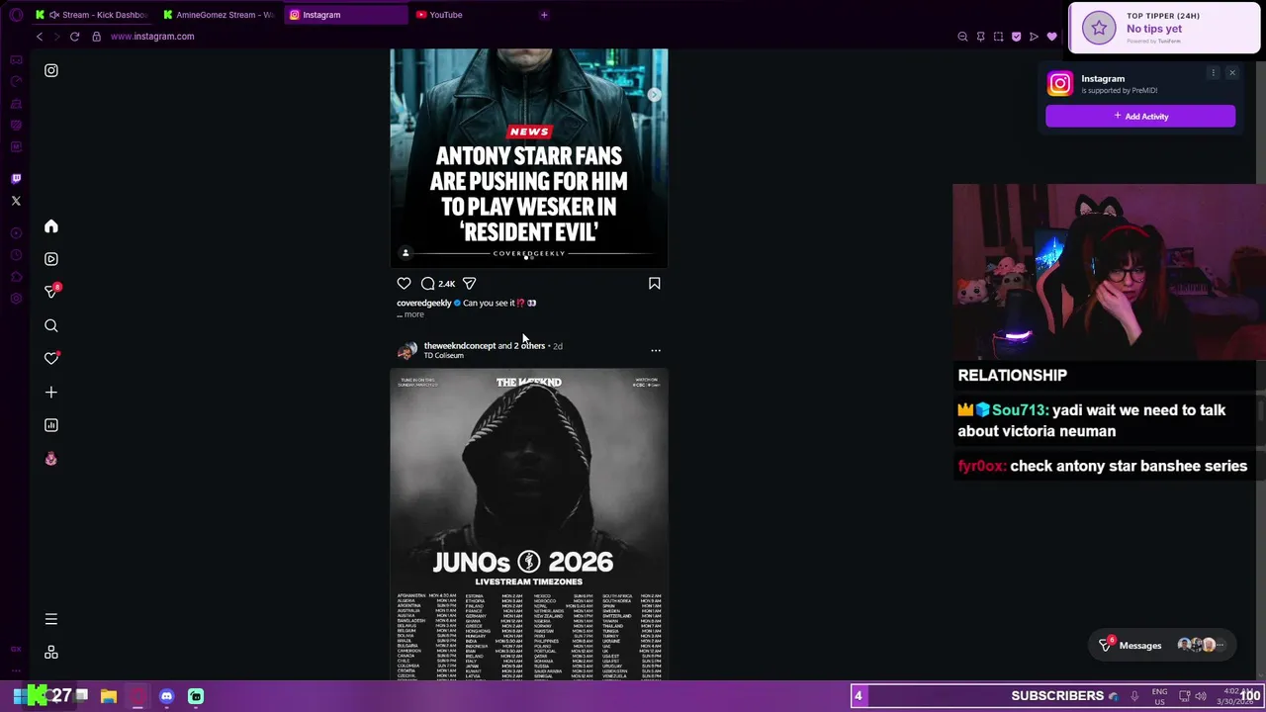Open Opera GX from taskbar

137,696
